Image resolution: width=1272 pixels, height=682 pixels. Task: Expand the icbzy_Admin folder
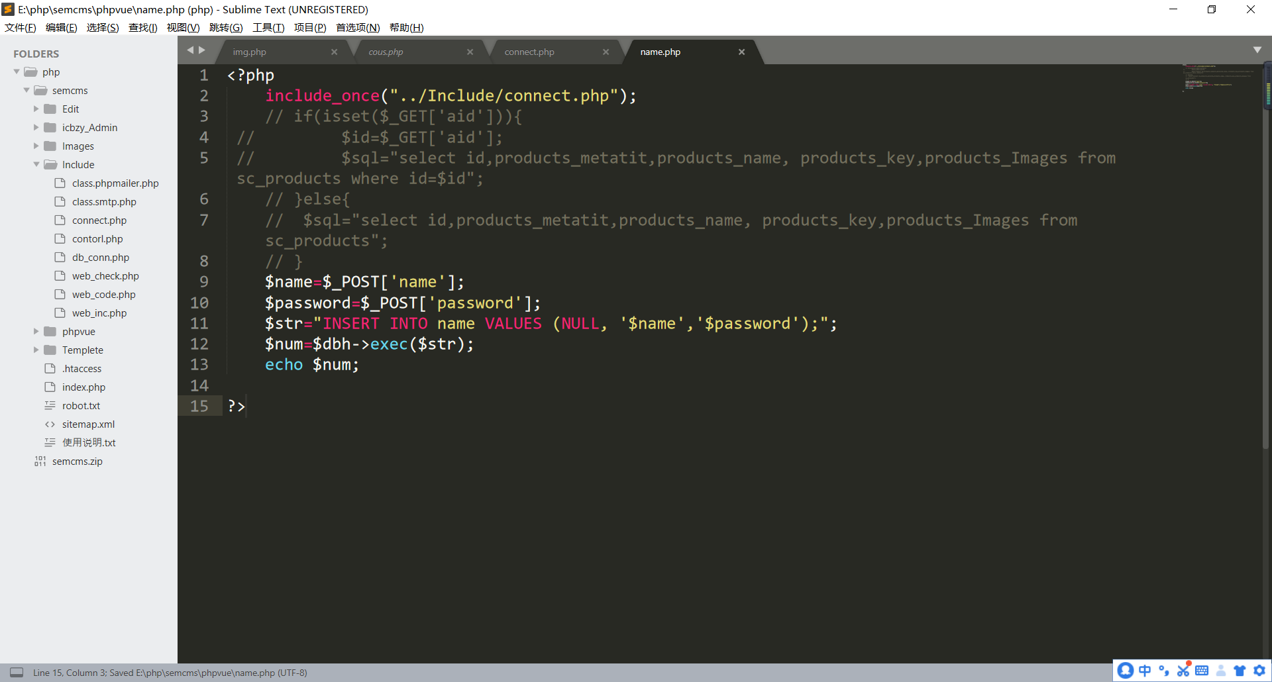pos(36,127)
